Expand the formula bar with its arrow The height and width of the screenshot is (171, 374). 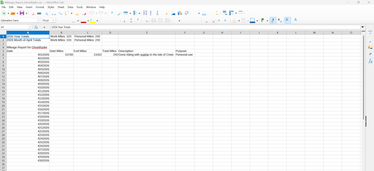coord(363,27)
